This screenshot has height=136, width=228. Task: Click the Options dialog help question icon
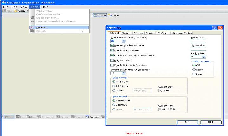(x=214, y=28)
